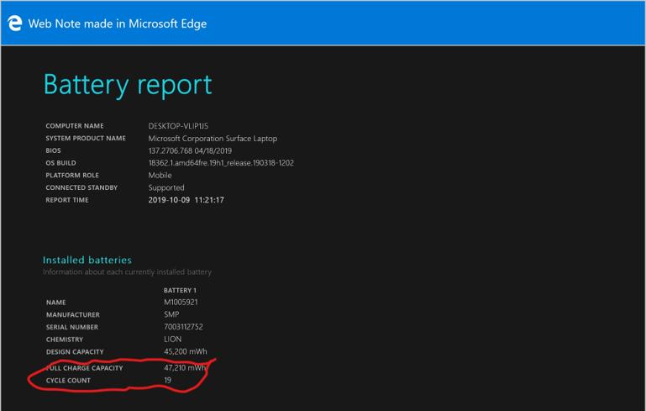646x411 pixels.
Task: Click the 'Web Note made in Microsoft Edge' title
Action: coord(118,24)
